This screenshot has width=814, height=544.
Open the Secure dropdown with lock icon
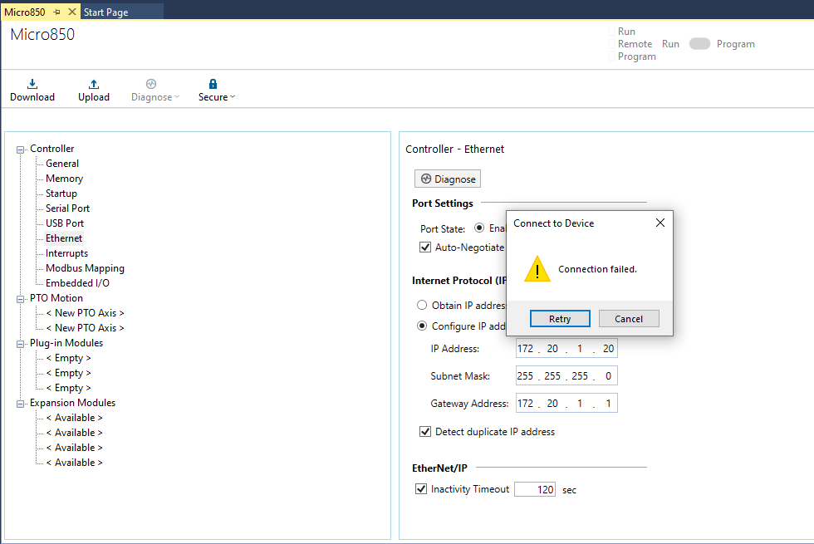(217, 91)
